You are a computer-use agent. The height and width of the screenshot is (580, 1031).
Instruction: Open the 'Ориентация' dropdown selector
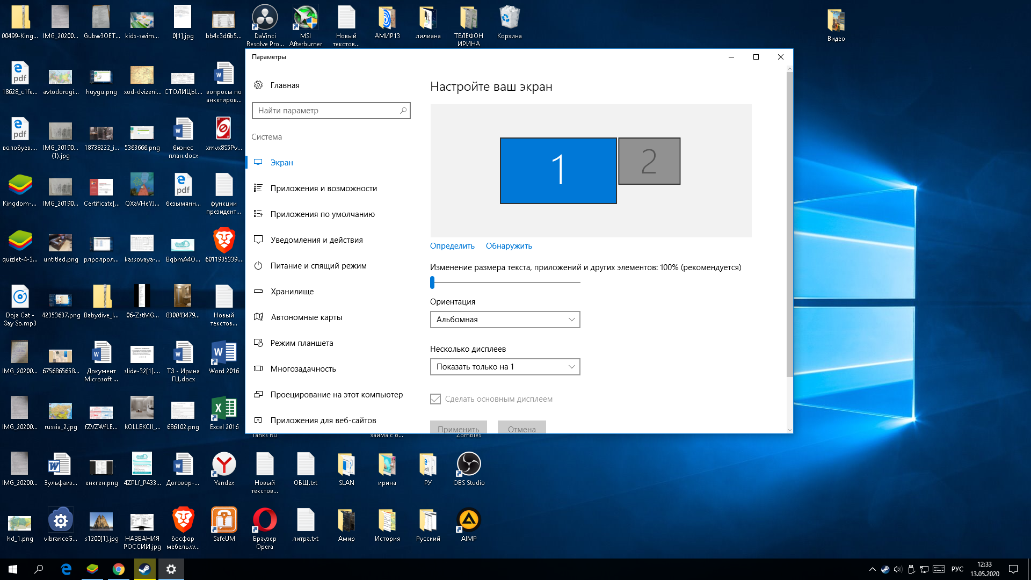coord(505,320)
